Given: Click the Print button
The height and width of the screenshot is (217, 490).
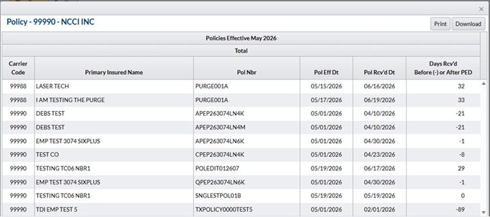Looking at the screenshot, I should click(x=440, y=24).
